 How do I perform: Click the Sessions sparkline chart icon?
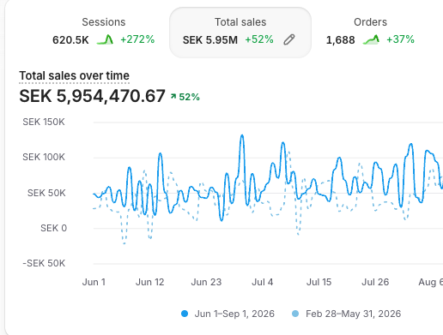tap(105, 39)
